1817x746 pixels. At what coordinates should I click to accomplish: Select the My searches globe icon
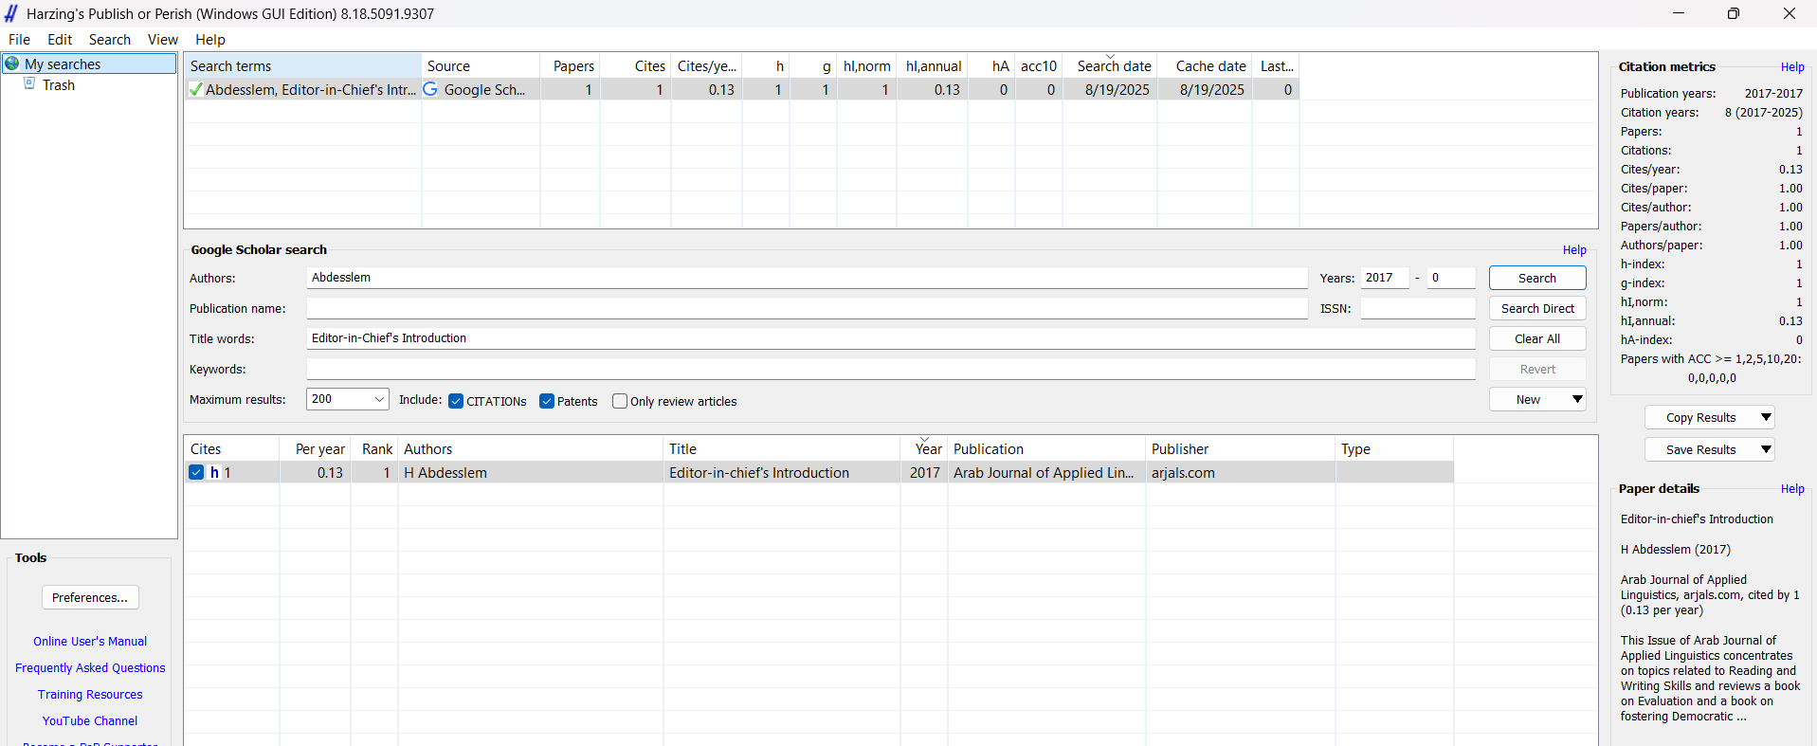click(x=12, y=64)
